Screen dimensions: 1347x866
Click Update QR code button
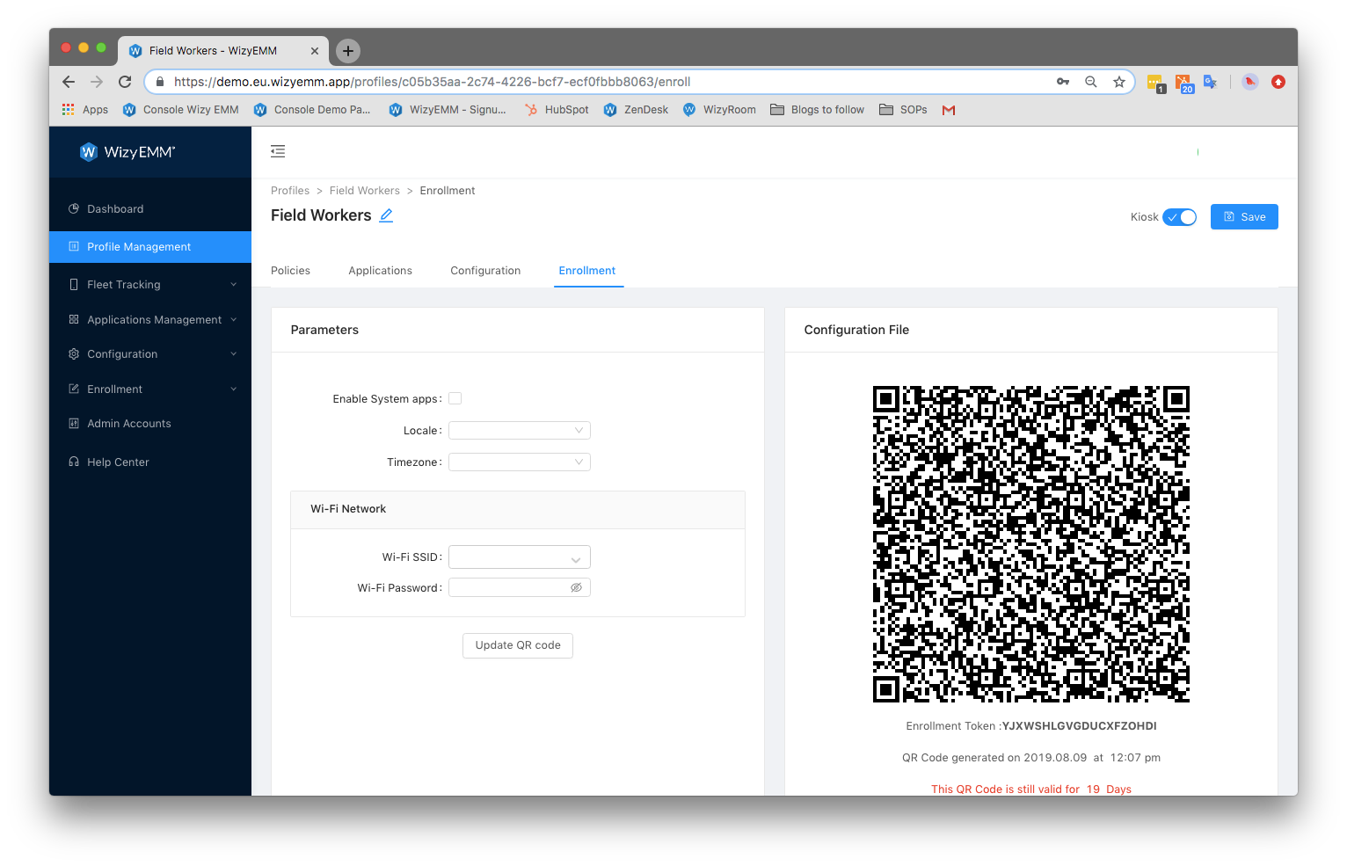(518, 645)
